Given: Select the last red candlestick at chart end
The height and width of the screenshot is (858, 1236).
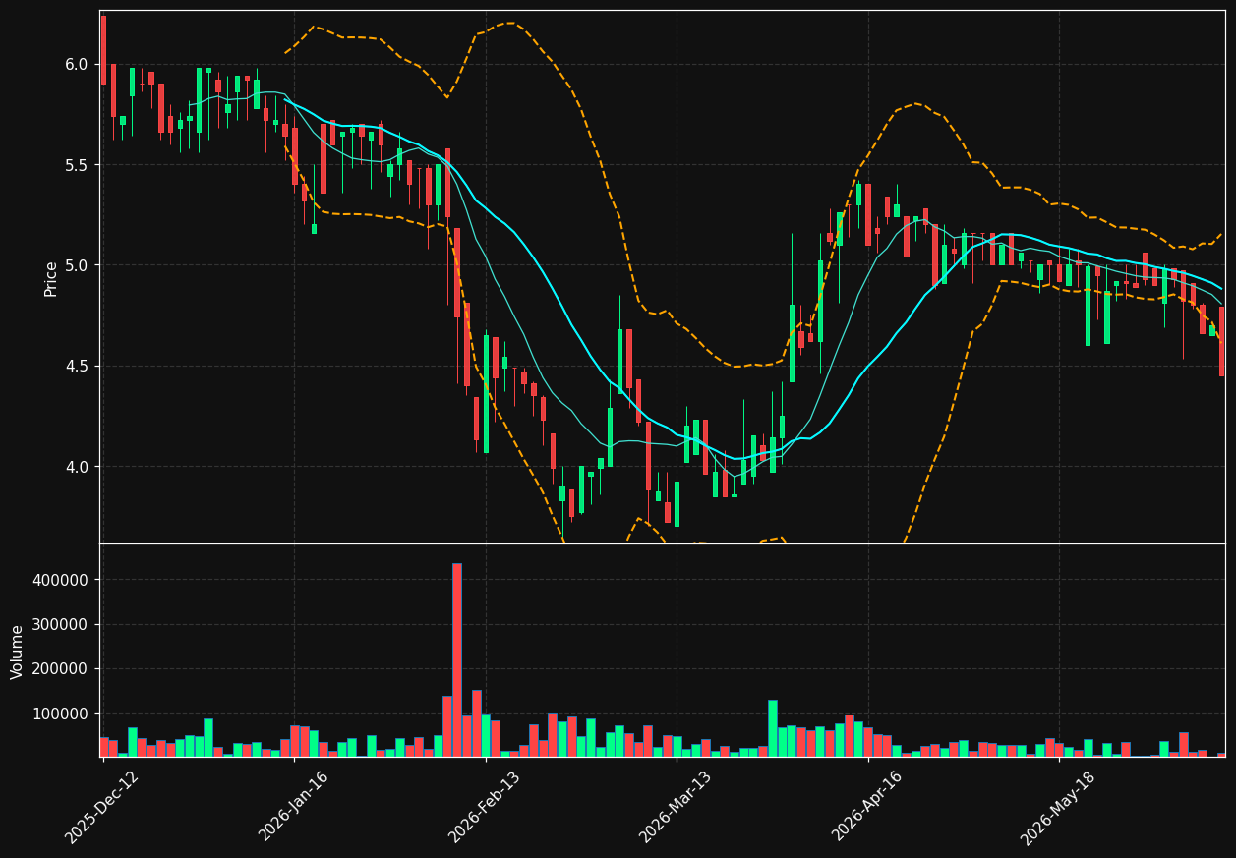Looking at the screenshot, I should 1222,341.
